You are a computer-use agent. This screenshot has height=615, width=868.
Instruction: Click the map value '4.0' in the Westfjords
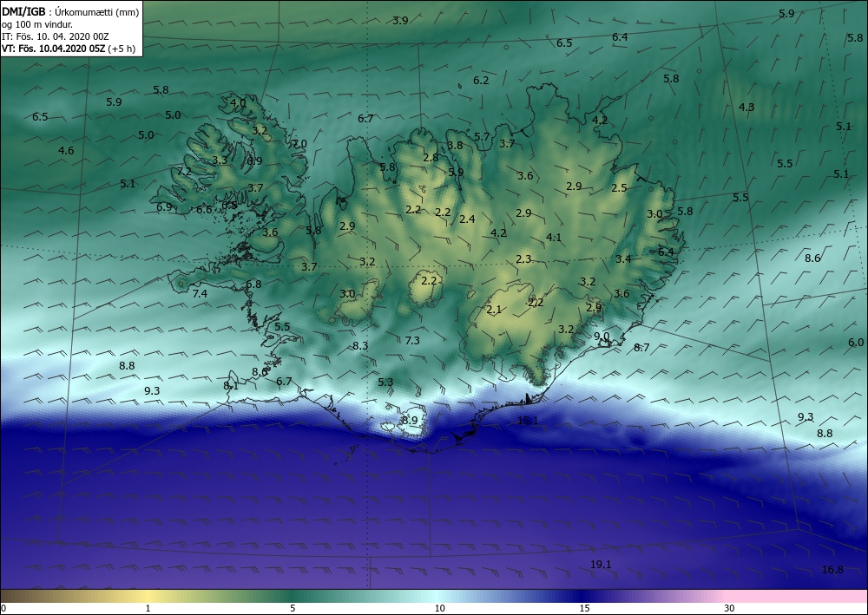point(238,103)
